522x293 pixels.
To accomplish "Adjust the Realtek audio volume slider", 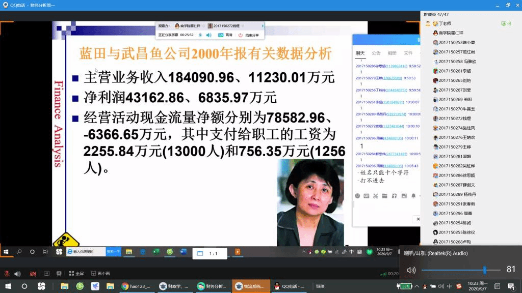I will 484,270.
